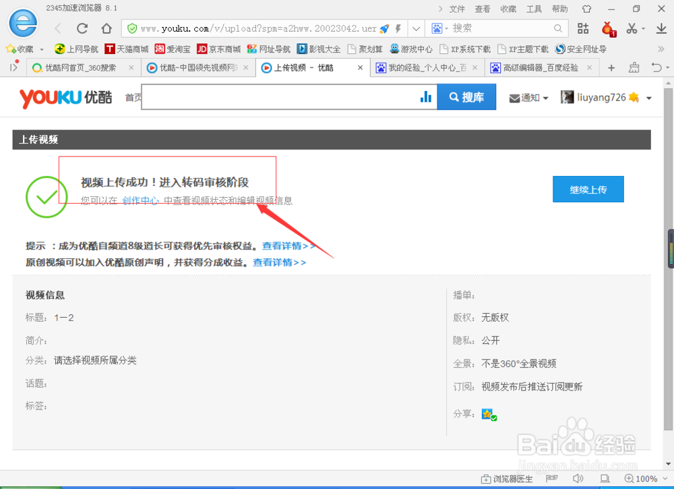The height and width of the screenshot is (489, 674).
Task: Click 查看详情 link after 优先审核权益
Action: (x=288, y=246)
